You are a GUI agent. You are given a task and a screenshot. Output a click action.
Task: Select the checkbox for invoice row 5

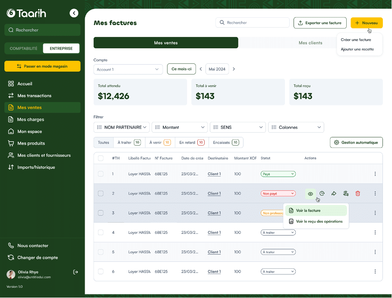(x=101, y=252)
